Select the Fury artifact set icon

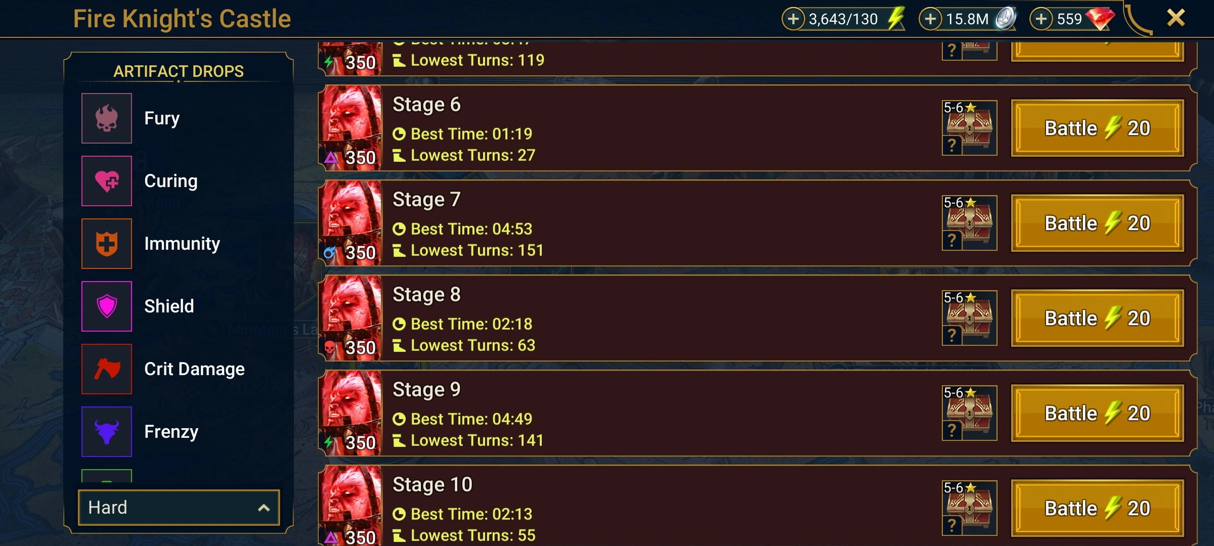coord(107,118)
